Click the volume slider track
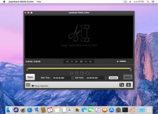The width and height of the screenshot is (158, 114). tap(126, 61)
